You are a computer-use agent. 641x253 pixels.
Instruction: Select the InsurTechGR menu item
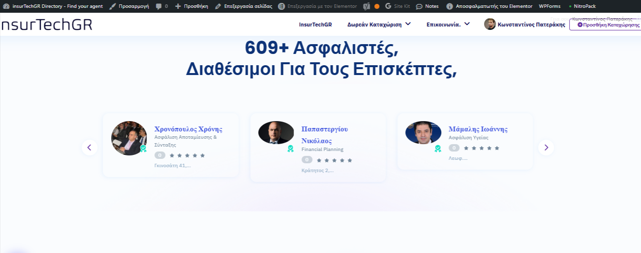pos(315,25)
